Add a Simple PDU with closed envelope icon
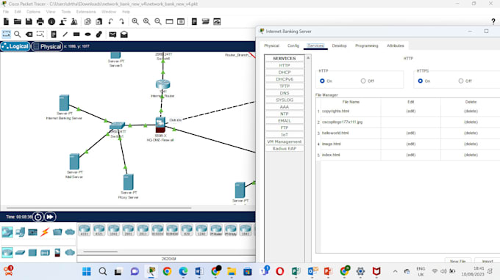This screenshot has height=280, width=500. (113, 34)
